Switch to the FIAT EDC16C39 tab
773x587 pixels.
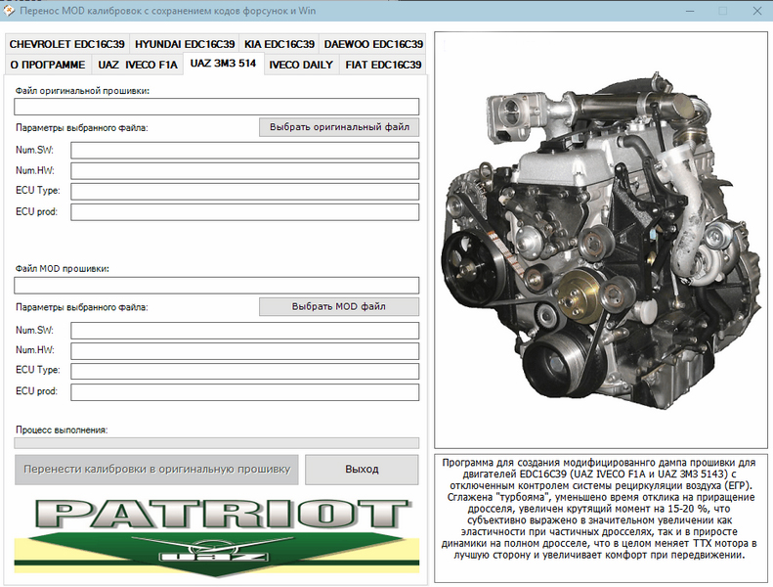[383, 66]
